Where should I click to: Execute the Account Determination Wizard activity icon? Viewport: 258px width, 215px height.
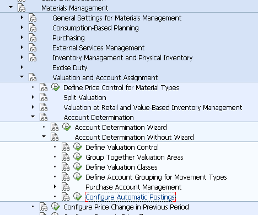(67, 127)
